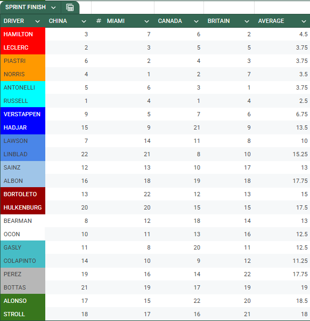Click Hadjar's average value 13.5
This screenshot has height=321, width=310.
point(301,127)
